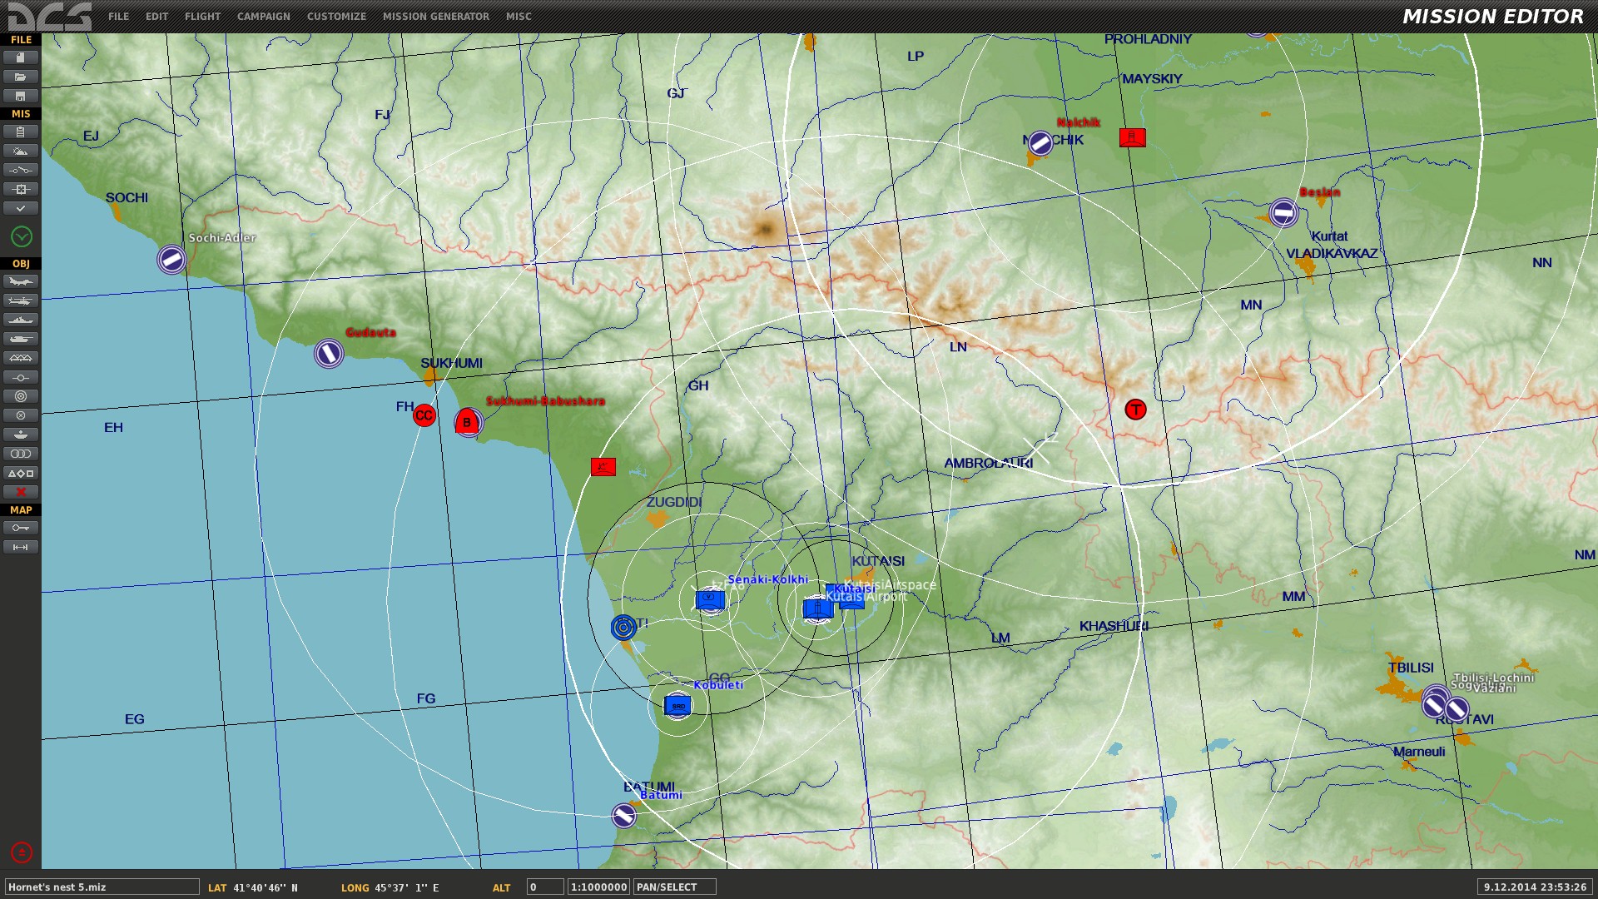Click the Sukhumi-Babushara airfield label

pos(545,401)
